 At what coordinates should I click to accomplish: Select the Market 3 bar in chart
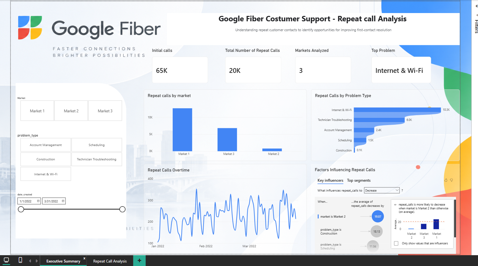tap(227, 140)
